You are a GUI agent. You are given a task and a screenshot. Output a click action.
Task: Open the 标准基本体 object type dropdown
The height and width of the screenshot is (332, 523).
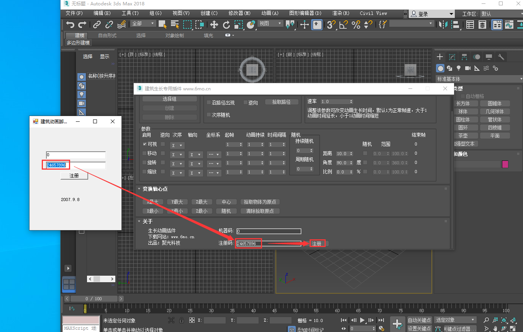[x=479, y=79]
